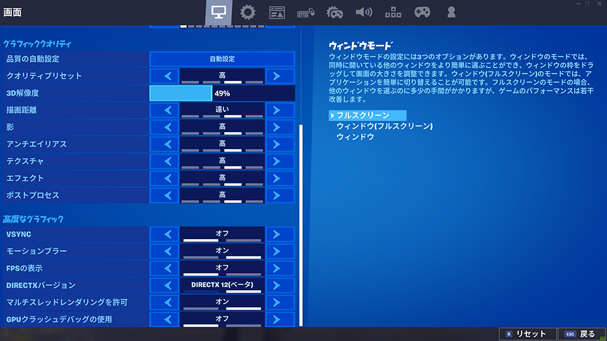Toggle GPUクラッシュデバッグの使用 with left arrow
Screen dimensions: 607x341
164,319
